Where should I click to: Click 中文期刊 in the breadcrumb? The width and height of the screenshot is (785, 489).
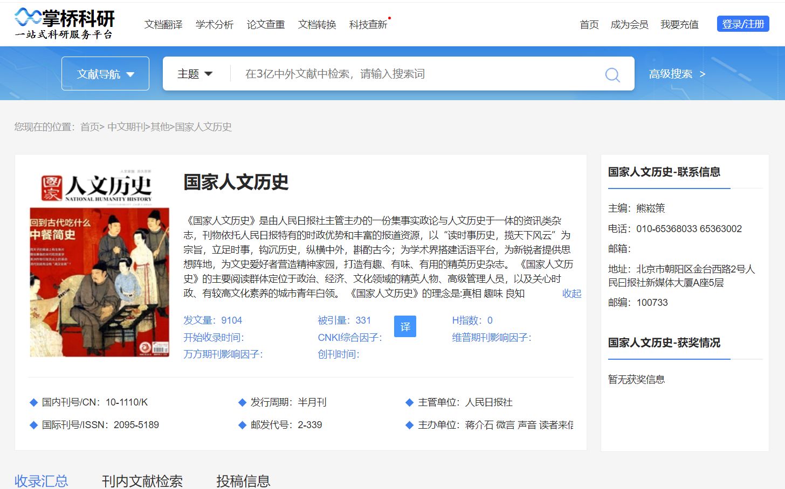pos(126,127)
